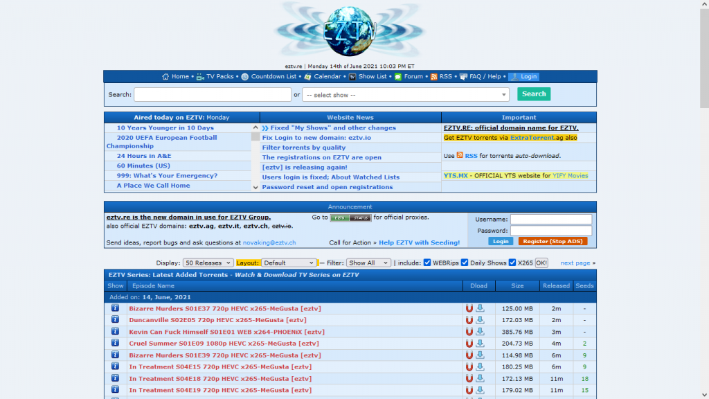Download torrent file for In Treatment S04E18
Viewport: 709px width, 399px height.
click(x=481, y=378)
